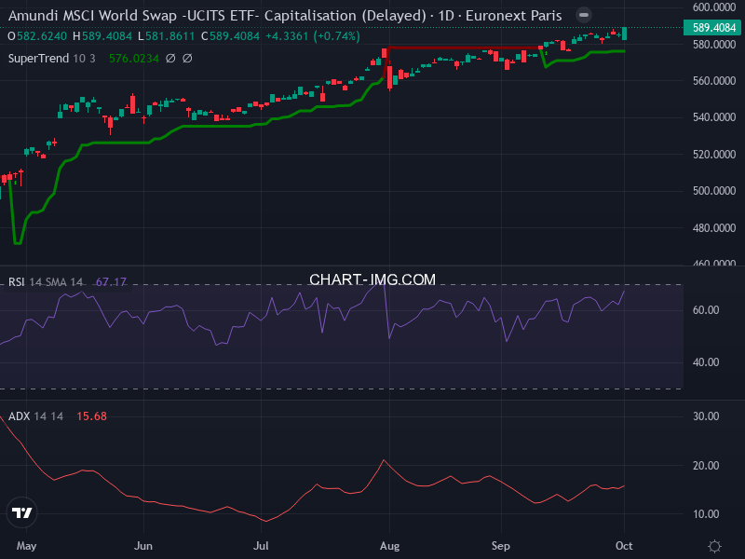Click the Jul label on time axis
This screenshot has height=559, width=745.
[262, 546]
